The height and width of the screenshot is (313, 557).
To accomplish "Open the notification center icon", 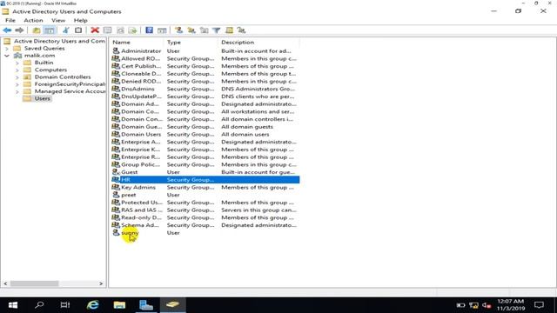I will pos(540,305).
